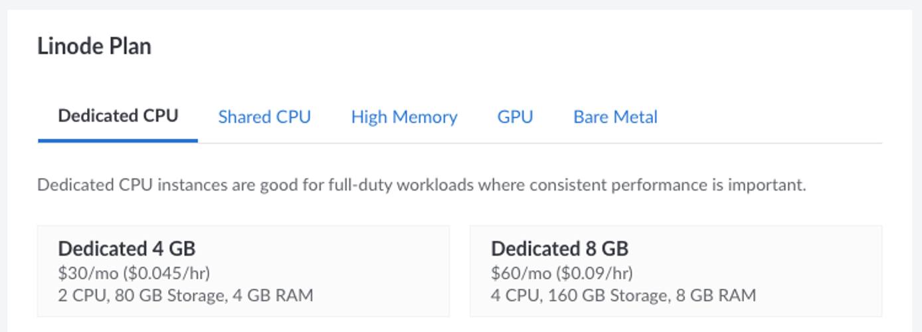This screenshot has height=332, width=922.
Task: Select the GPU plan tab
Action: 515,117
